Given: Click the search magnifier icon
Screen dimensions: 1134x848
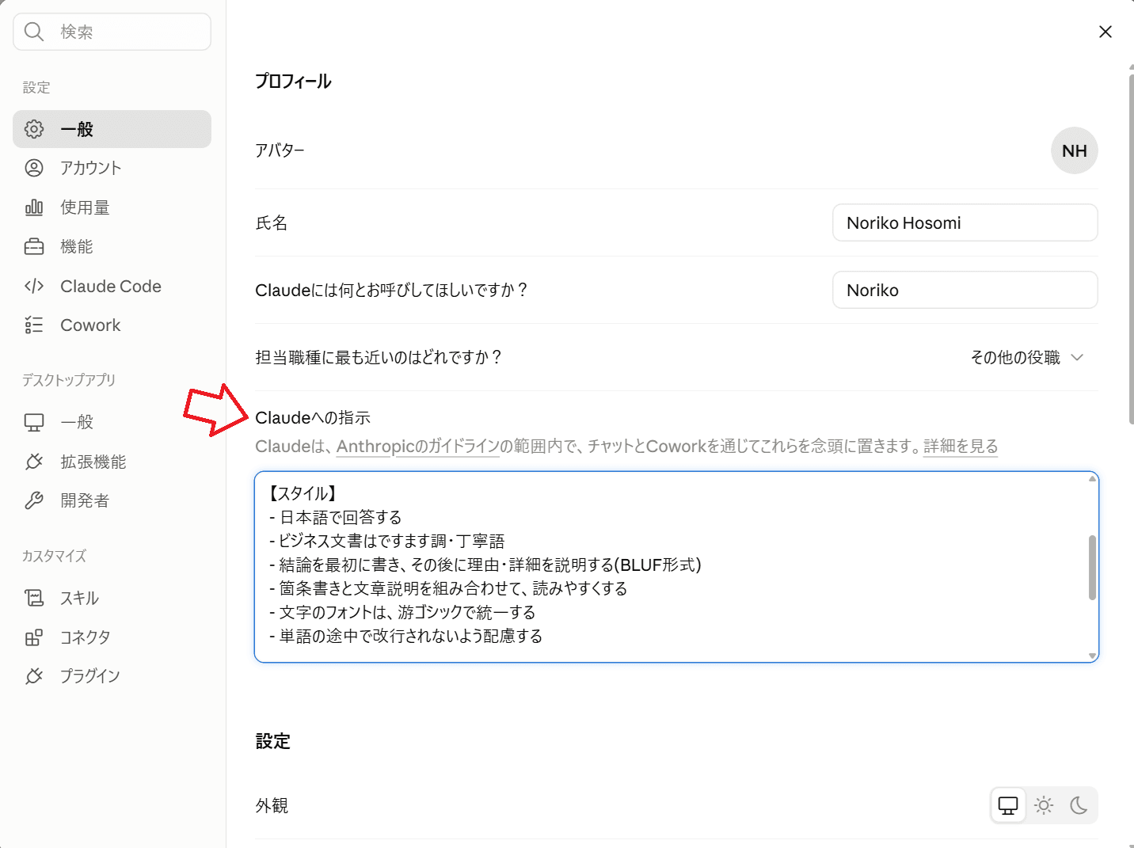Looking at the screenshot, I should (x=34, y=32).
